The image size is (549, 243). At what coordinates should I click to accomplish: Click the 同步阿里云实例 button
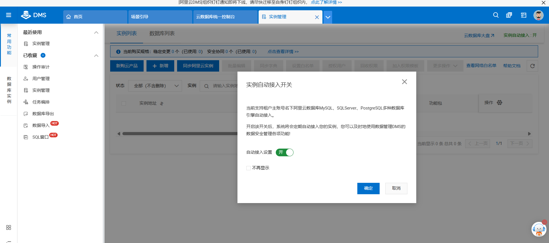(198, 66)
